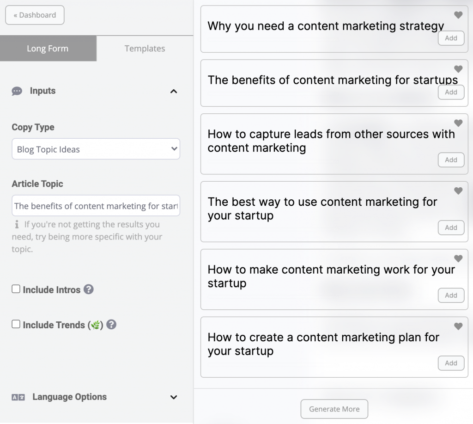473x424 pixels.
Task: Open the Copy Type dropdown
Action: tap(96, 149)
